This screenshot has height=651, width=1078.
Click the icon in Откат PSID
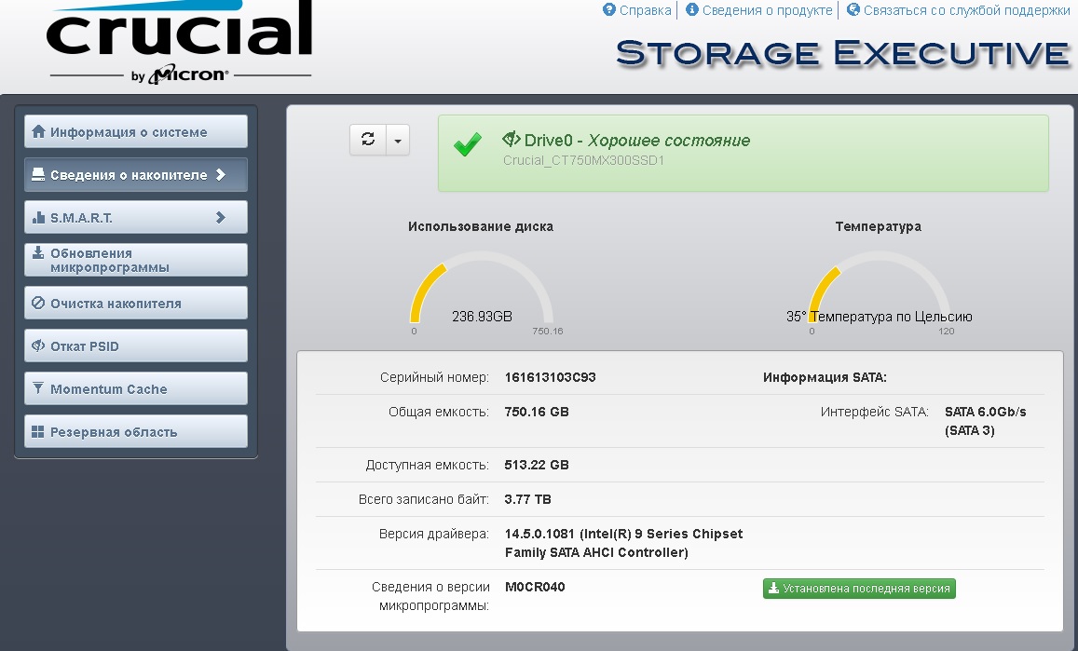click(38, 346)
